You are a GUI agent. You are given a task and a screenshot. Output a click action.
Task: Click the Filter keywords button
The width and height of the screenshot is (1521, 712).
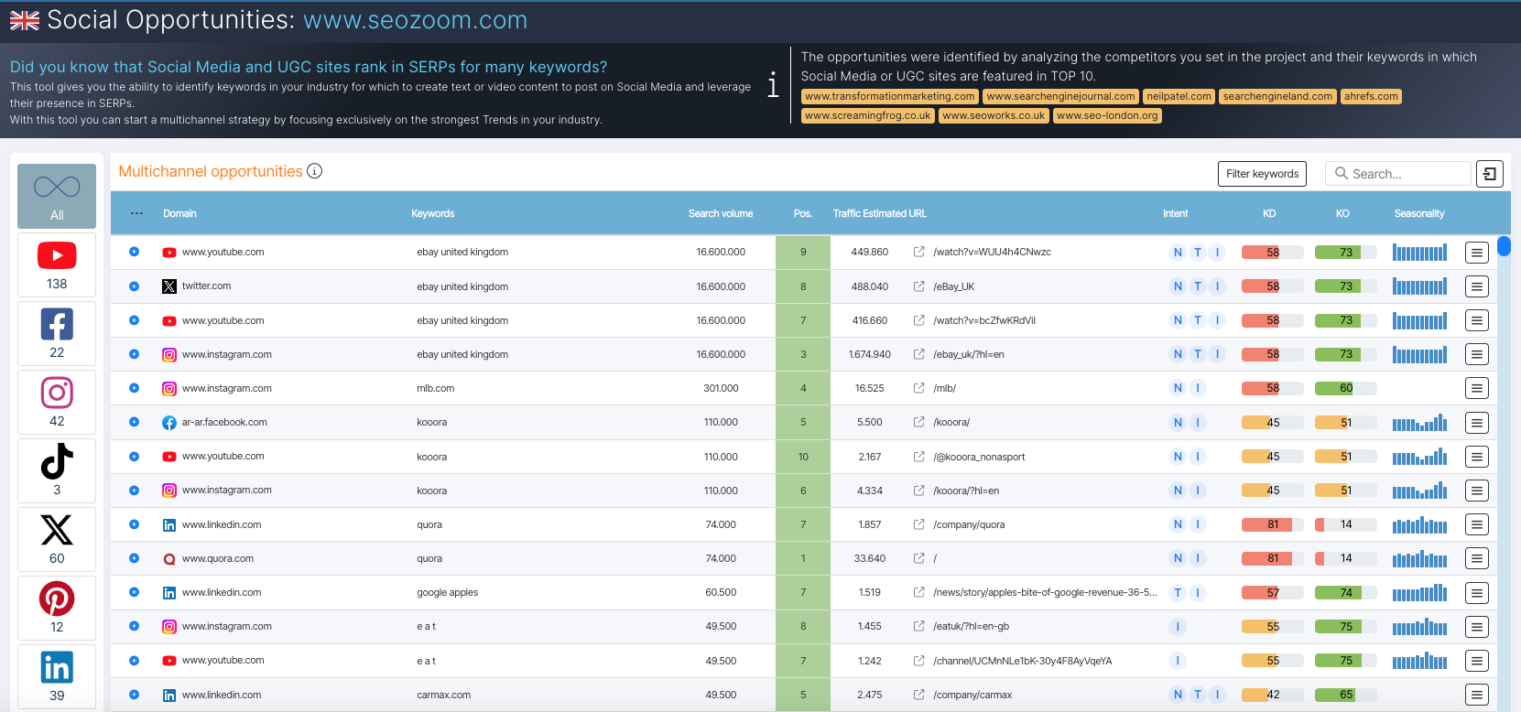(1262, 174)
